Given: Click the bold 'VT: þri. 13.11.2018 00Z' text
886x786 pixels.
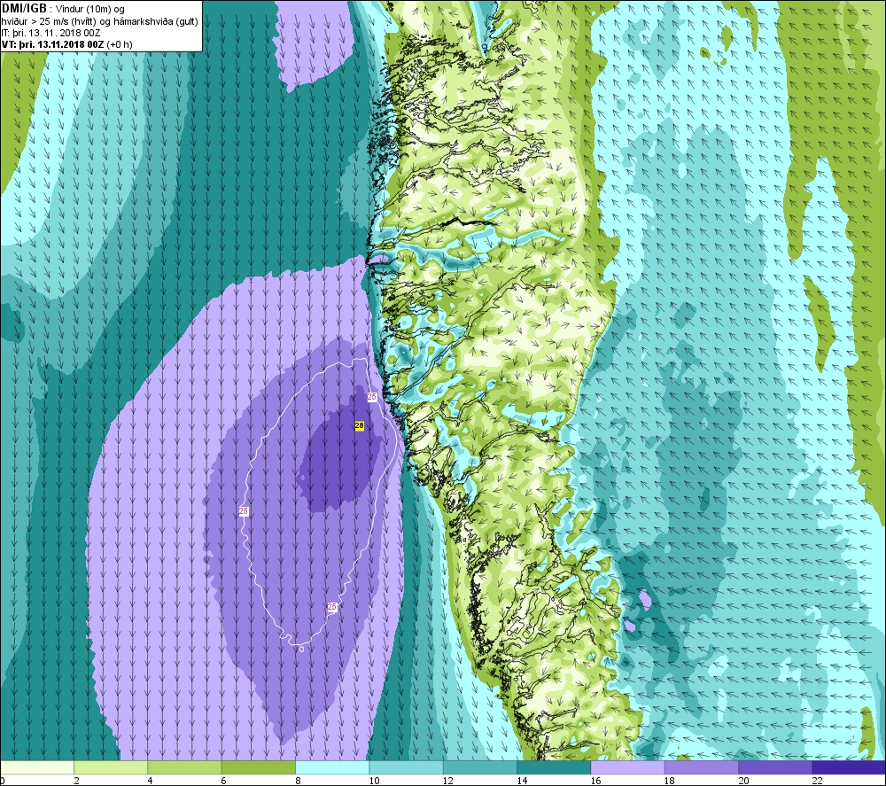Looking at the screenshot, I should point(52,44).
